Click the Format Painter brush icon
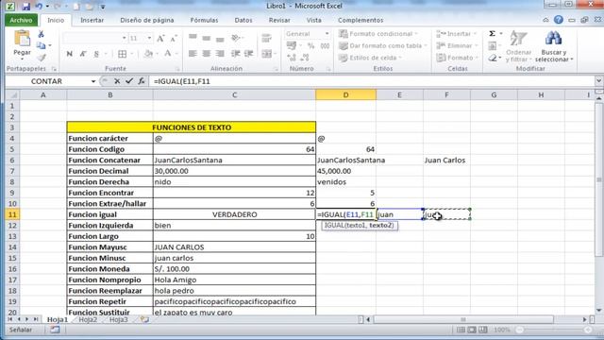604x340 pixels. pyautogui.click(x=42, y=58)
